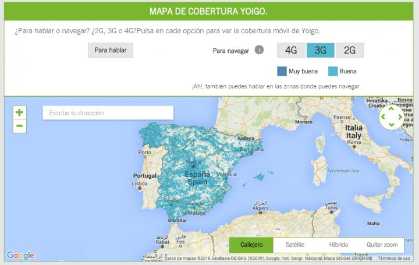Screen dimensions: 419x265
Task: Click Quitar zoom
Action: coord(382,245)
